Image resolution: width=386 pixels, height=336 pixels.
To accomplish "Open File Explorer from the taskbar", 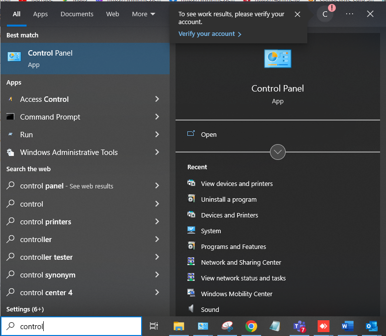I will (178, 326).
